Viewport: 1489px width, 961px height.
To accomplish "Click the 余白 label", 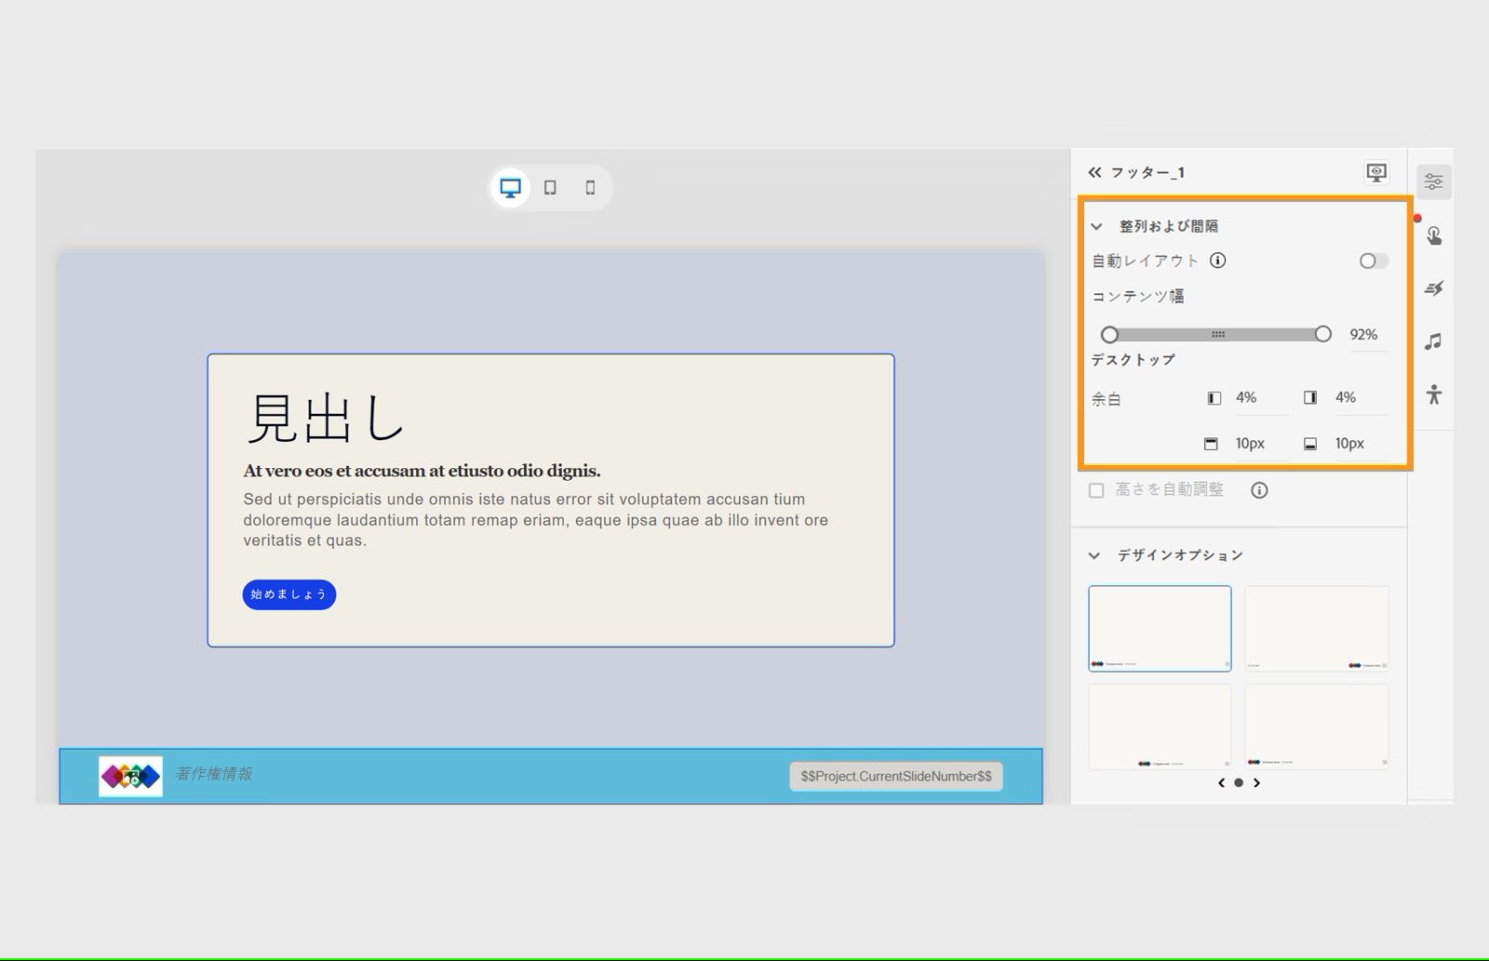I will [x=1107, y=399].
